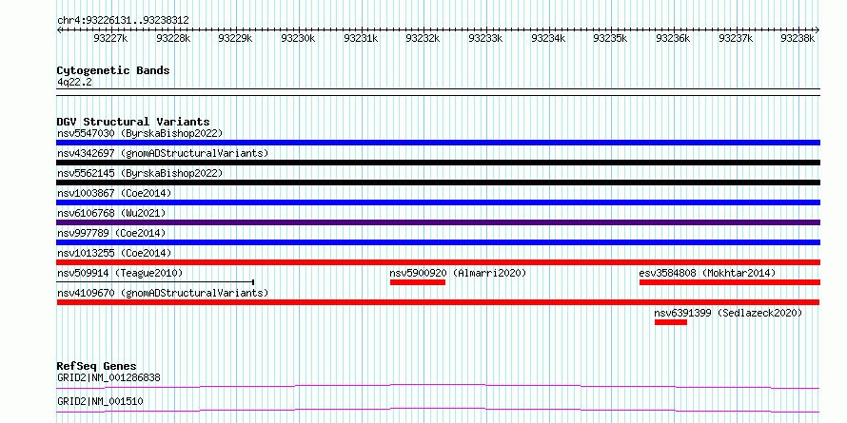The width and height of the screenshot is (847, 423).
Task: Click the nsv5562145 (ByrskaBishop2022) label
Action: (140, 173)
